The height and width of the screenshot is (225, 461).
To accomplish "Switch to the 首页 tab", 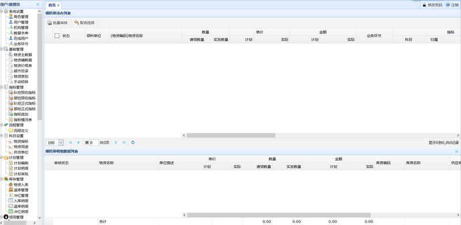I will (x=53, y=5).
